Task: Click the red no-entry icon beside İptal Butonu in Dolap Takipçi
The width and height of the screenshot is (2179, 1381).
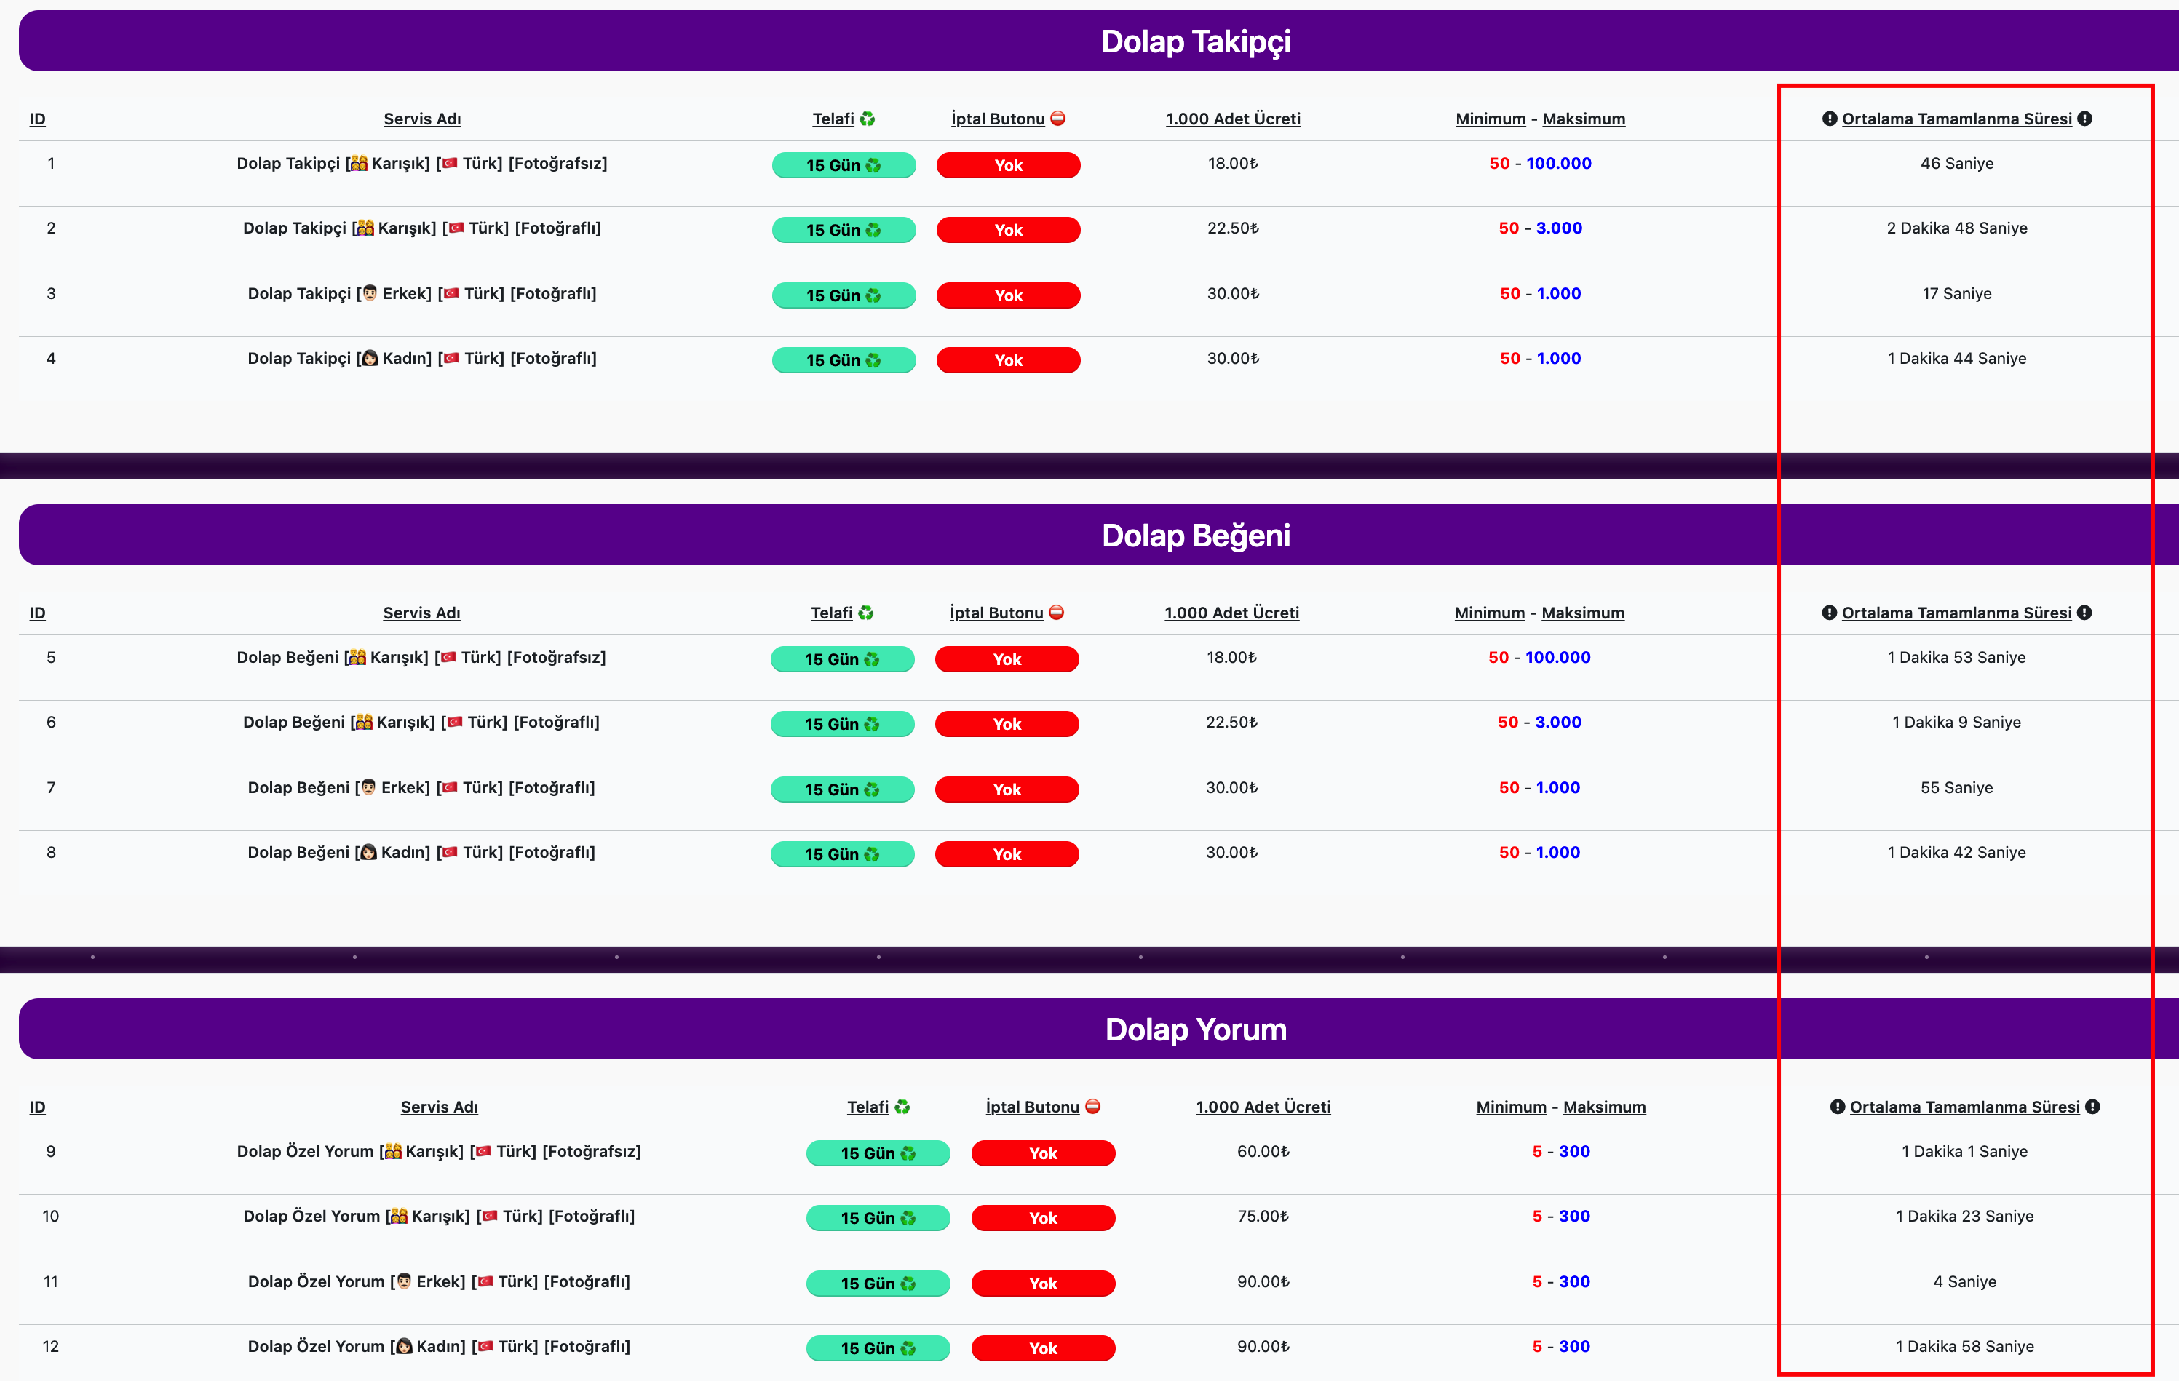Action: coord(1057,119)
